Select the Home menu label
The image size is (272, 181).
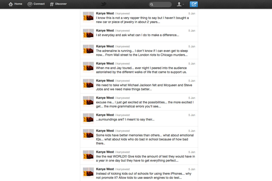point(18,4)
